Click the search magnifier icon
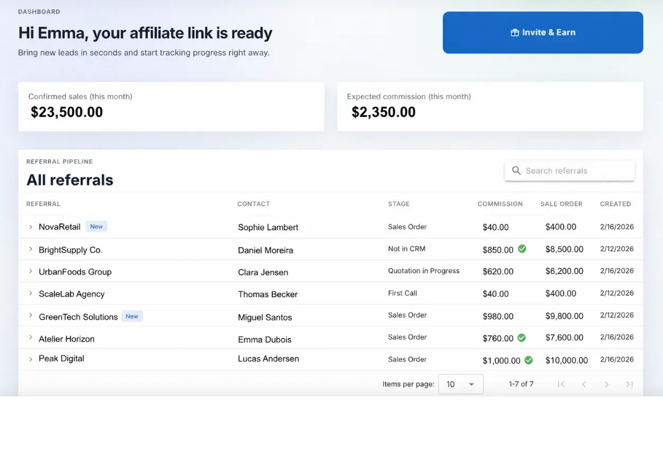663x464 pixels. [x=516, y=171]
